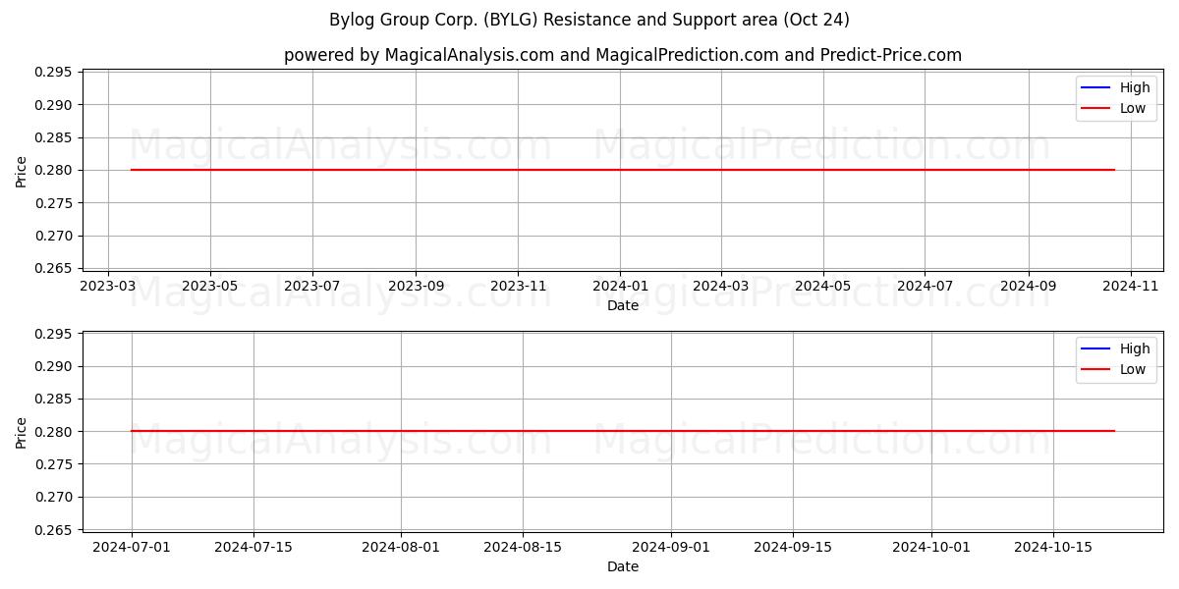Click the '2024-05' tick label
The width and height of the screenshot is (1179, 589).
tap(823, 286)
